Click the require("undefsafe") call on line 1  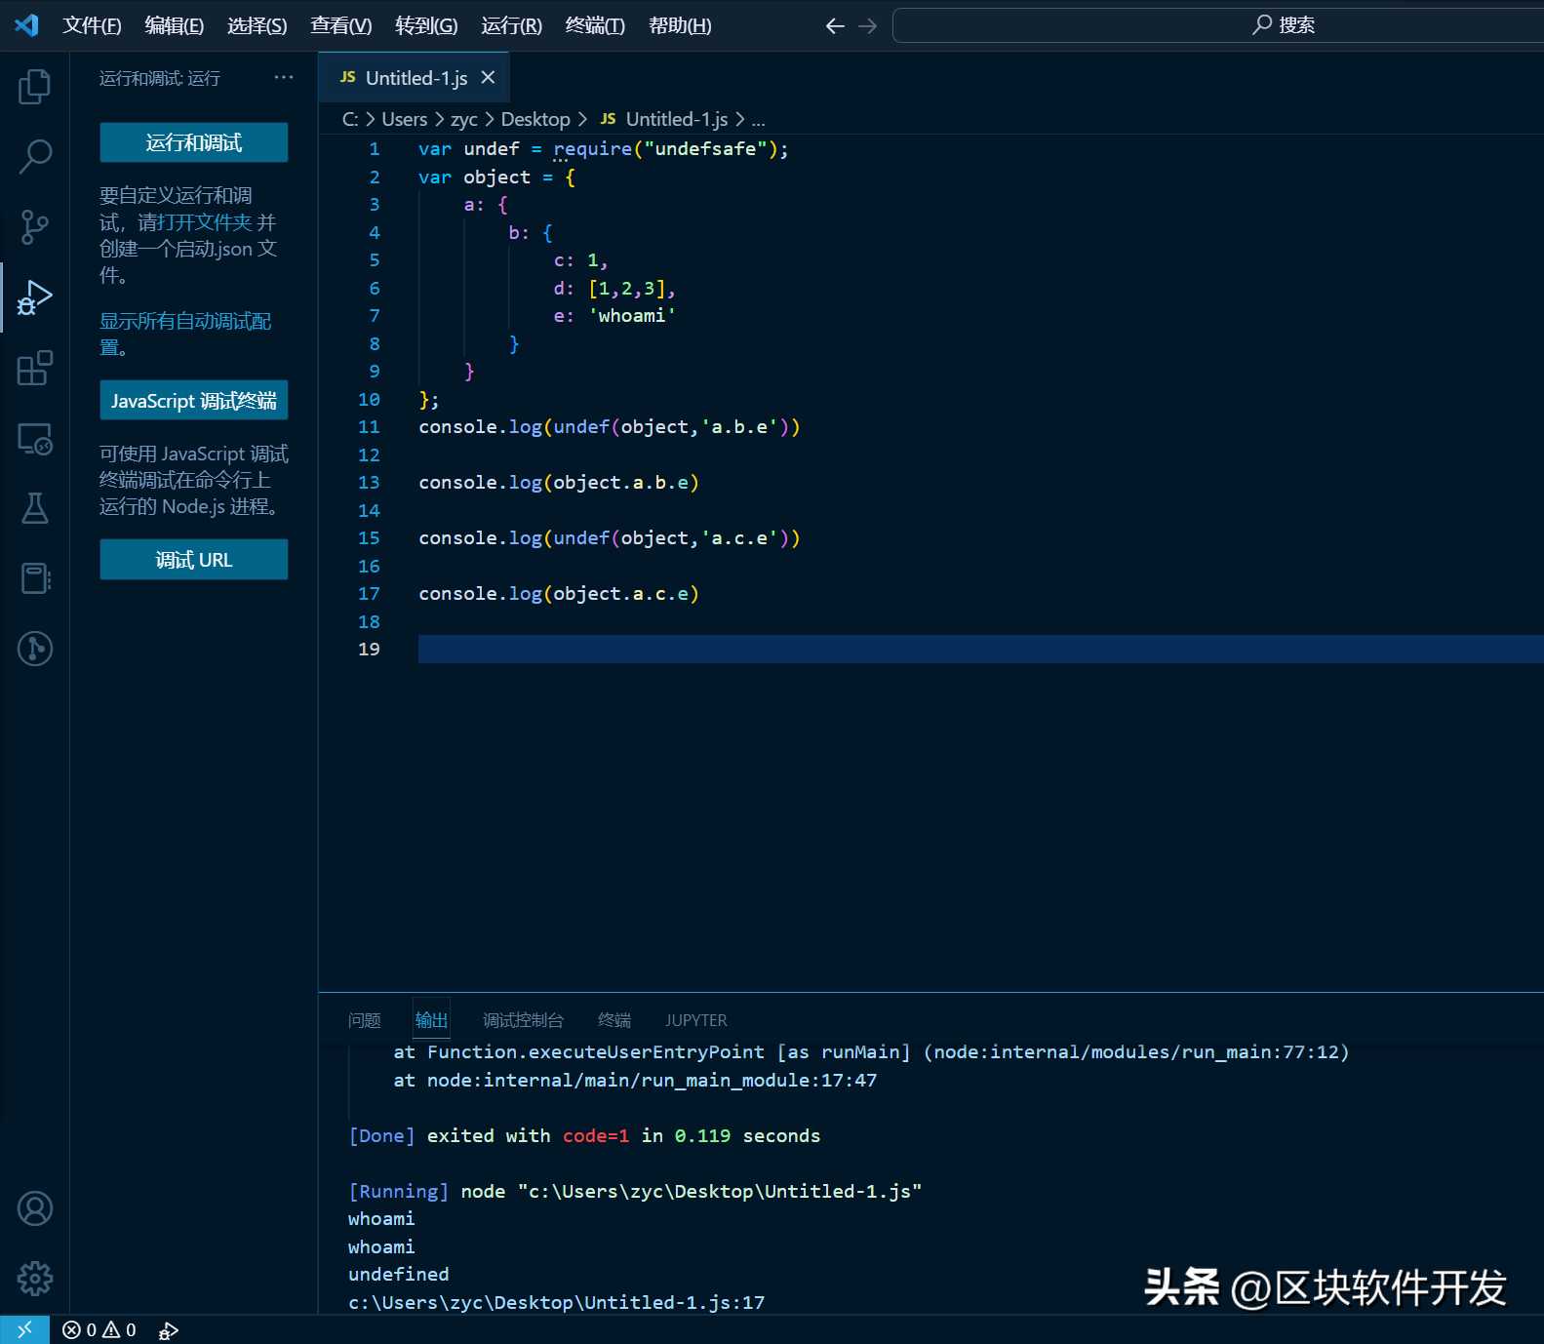[x=664, y=149]
